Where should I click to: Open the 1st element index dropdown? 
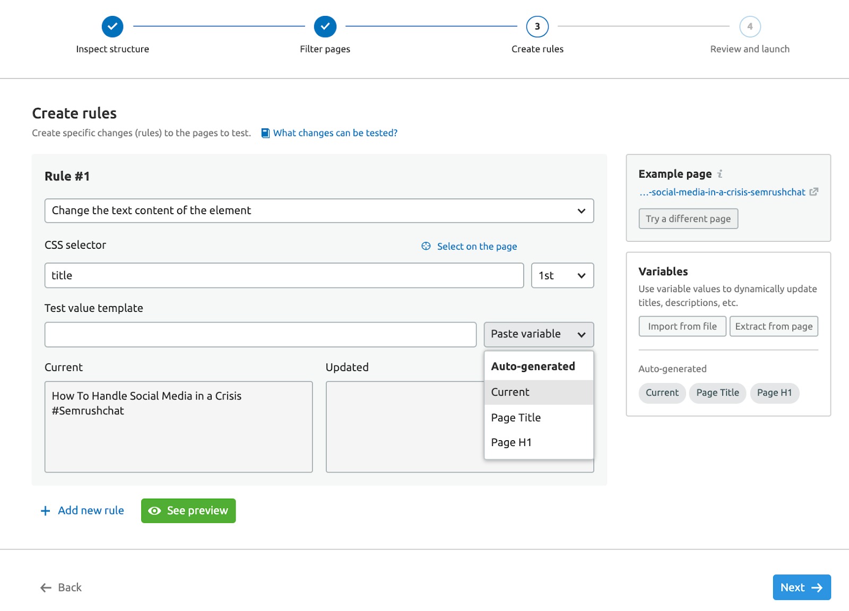562,276
